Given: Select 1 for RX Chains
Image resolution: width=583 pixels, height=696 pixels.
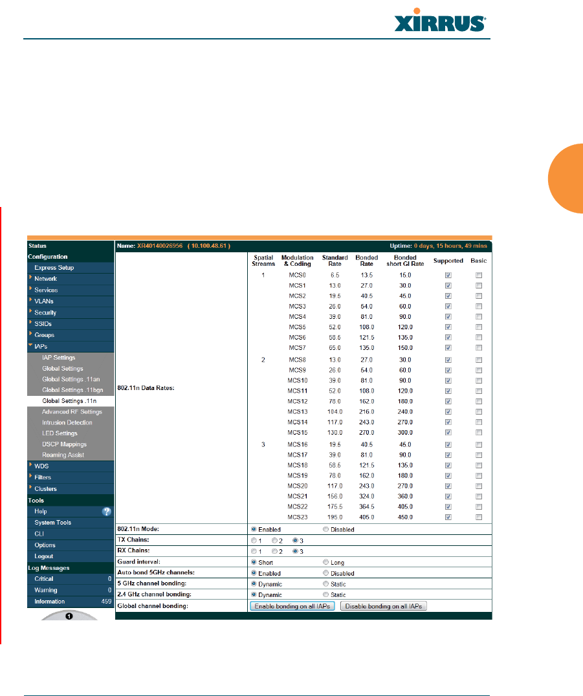Looking at the screenshot, I should click(x=254, y=551).
